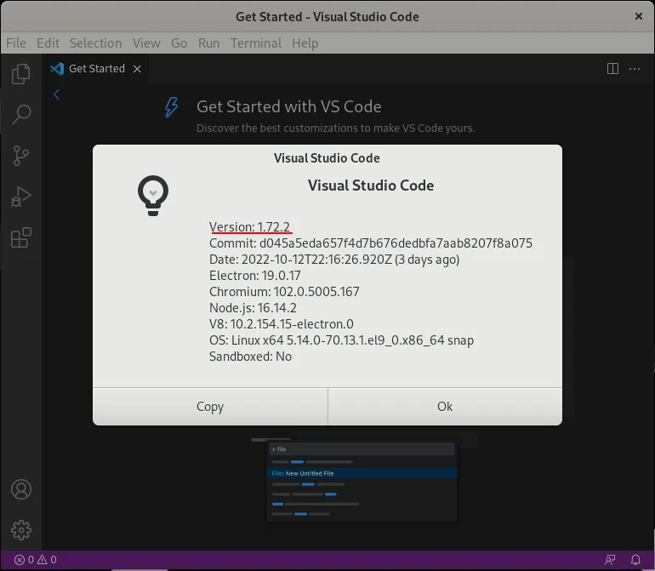This screenshot has height=571, width=655.
Task: Click the notifications bell in status bar
Action: click(x=635, y=560)
